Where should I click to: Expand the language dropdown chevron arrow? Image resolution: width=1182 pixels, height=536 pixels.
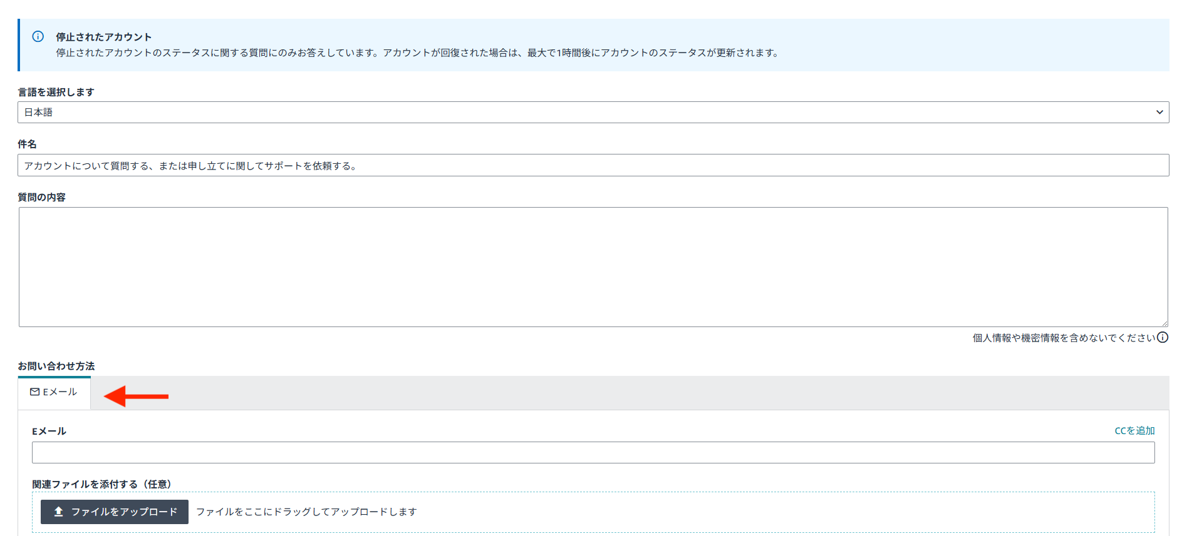1159,113
